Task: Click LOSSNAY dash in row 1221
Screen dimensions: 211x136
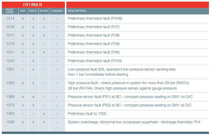Action: (x=56, y=53)
